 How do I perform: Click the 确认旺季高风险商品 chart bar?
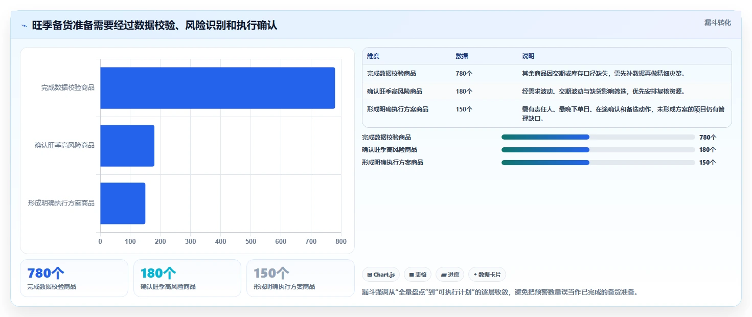pyautogui.click(x=127, y=146)
